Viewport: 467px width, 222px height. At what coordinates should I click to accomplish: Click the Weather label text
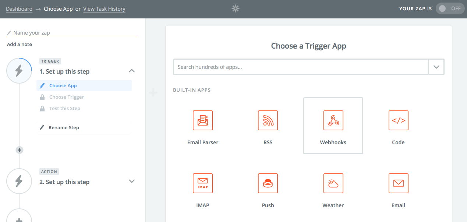(333, 205)
